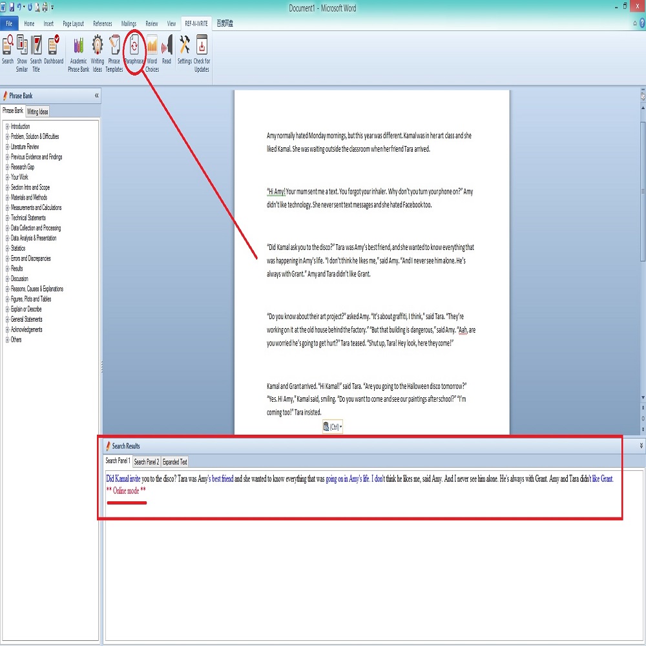
Task: Click the Check for Updates icon
Action: pos(202,50)
